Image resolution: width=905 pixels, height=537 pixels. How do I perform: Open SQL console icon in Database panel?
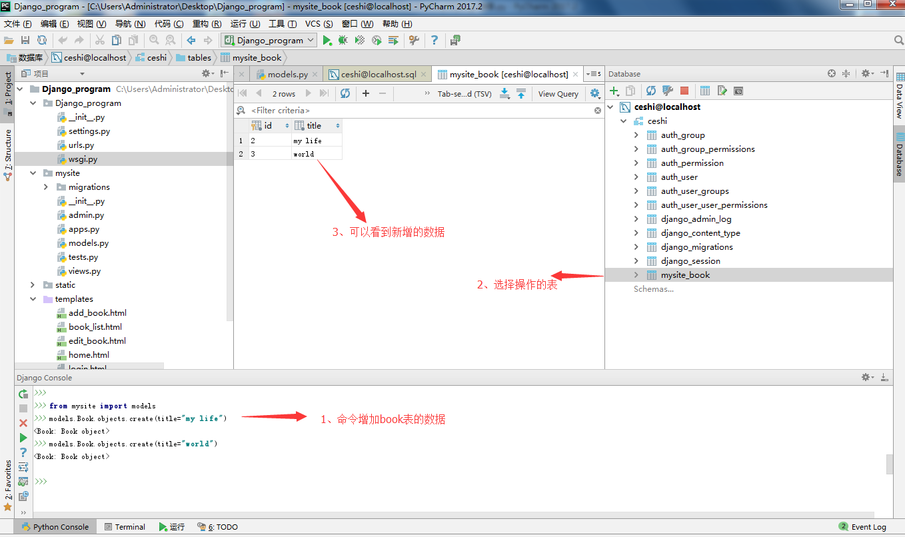tap(738, 91)
